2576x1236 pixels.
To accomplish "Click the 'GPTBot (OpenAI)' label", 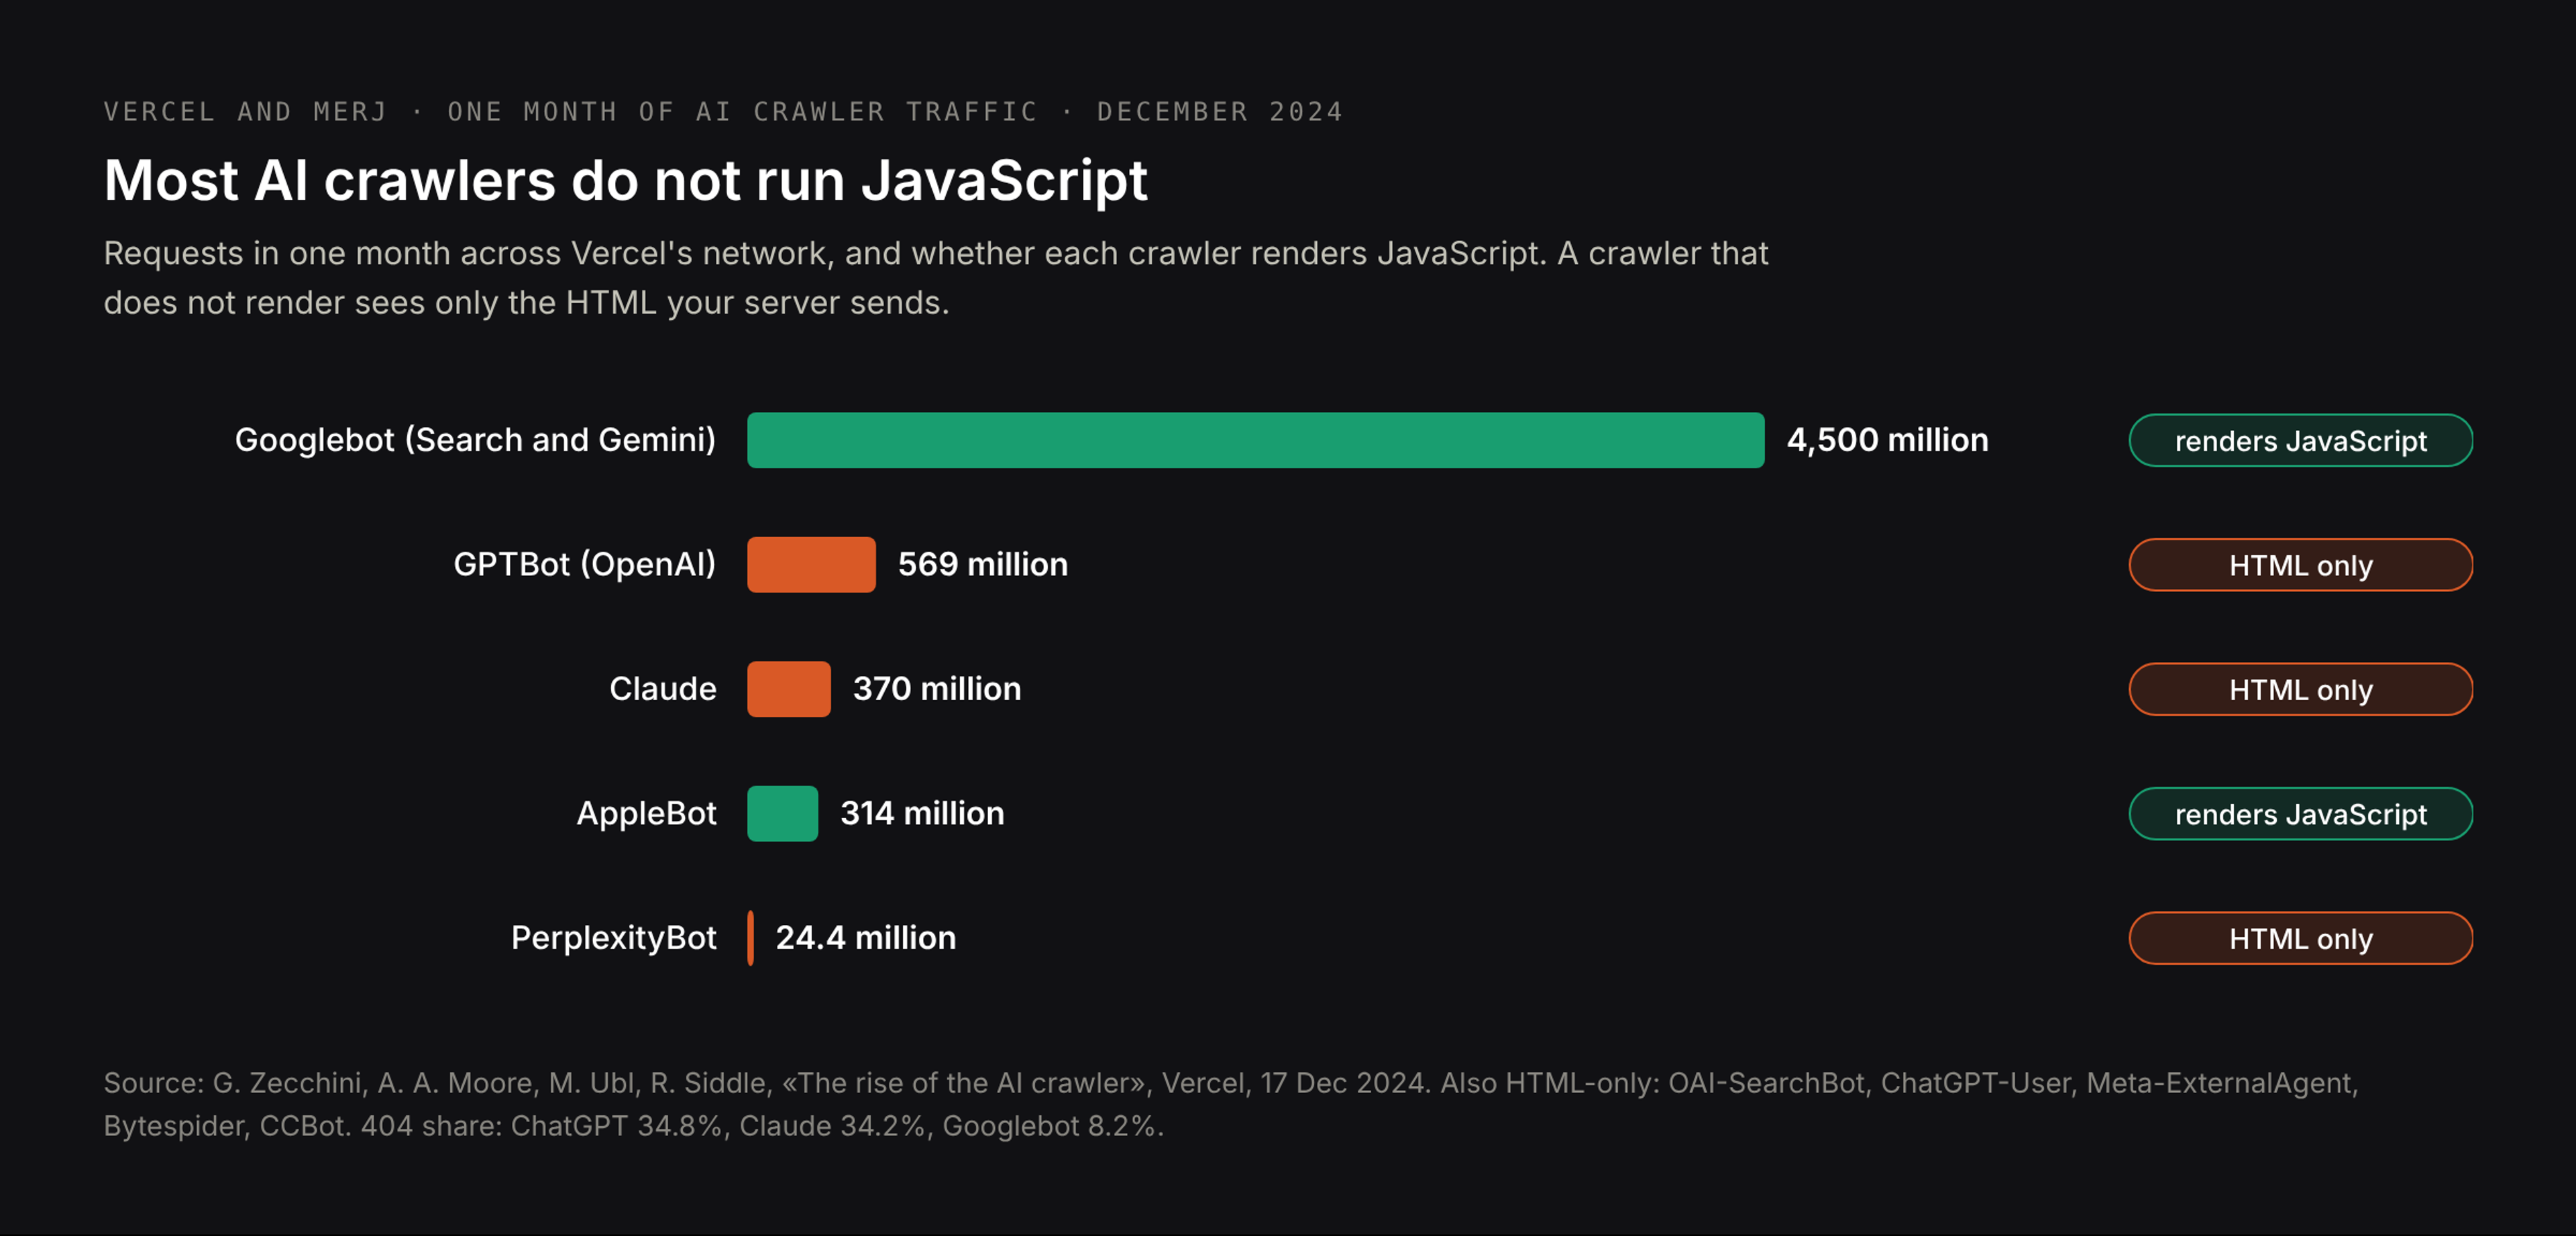I will click(x=585, y=564).
